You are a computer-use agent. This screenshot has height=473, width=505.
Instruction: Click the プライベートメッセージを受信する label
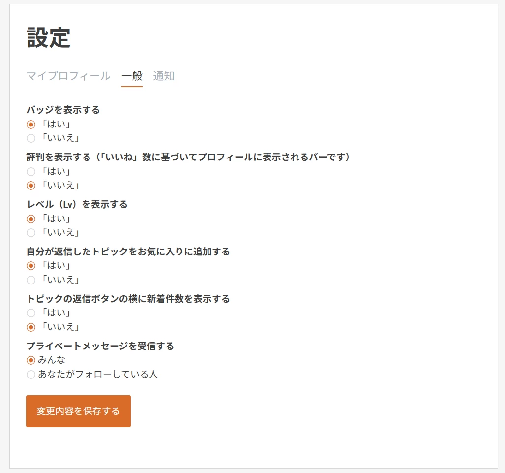[x=100, y=346]
